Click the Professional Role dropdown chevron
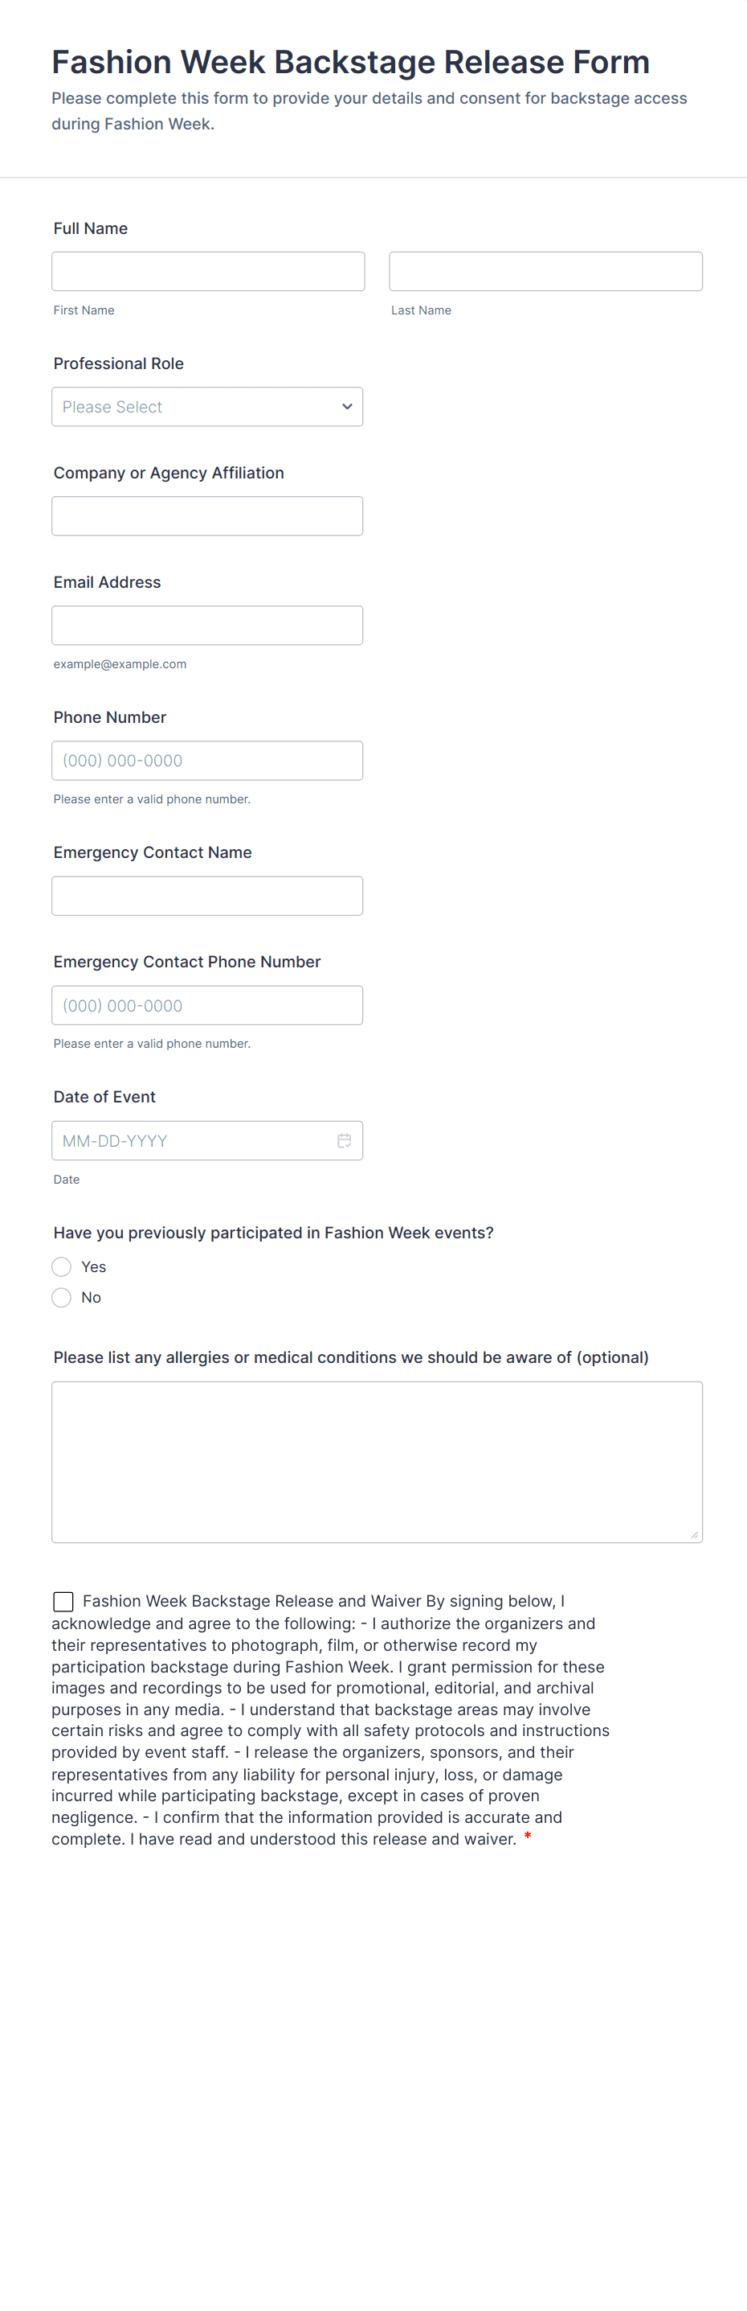 click(347, 406)
